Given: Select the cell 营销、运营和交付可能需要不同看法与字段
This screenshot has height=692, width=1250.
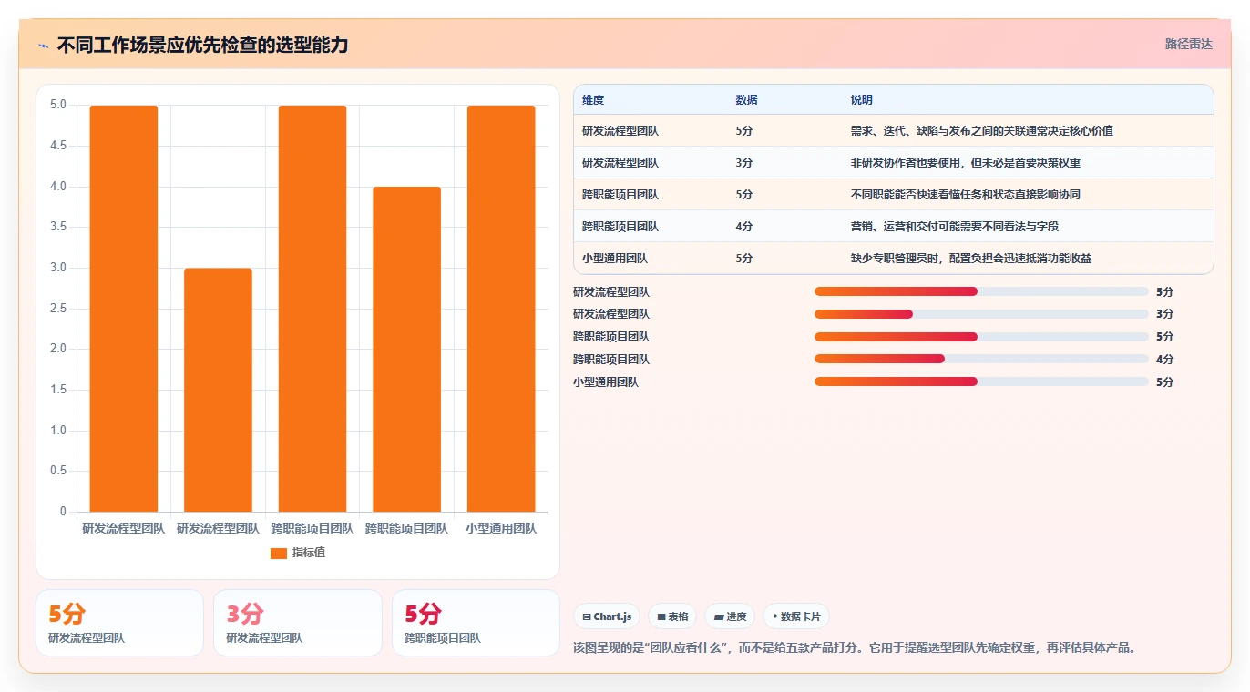Looking at the screenshot, I should [x=955, y=227].
